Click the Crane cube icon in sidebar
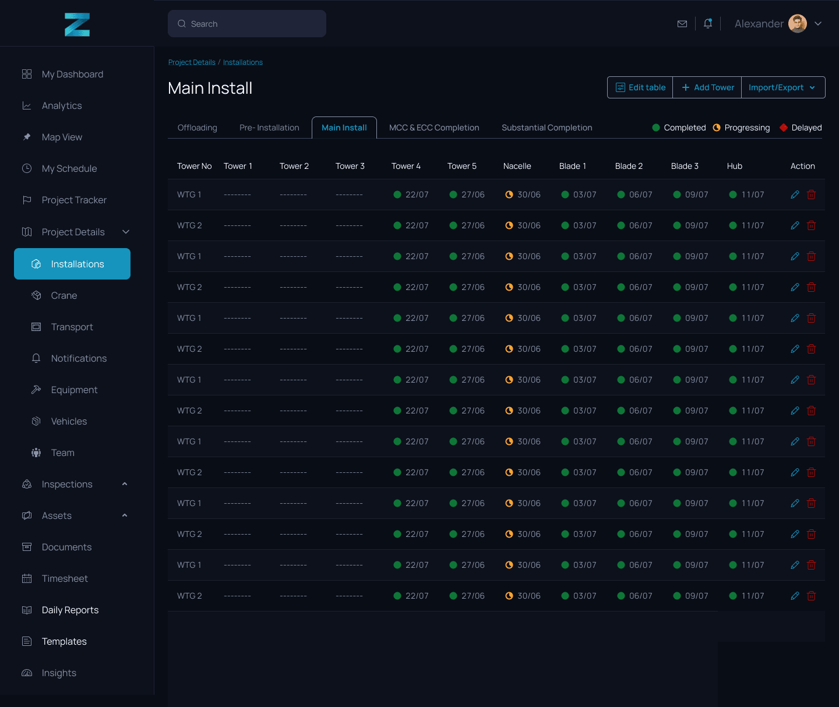The width and height of the screenshot is (839, 707). point(36,295)
